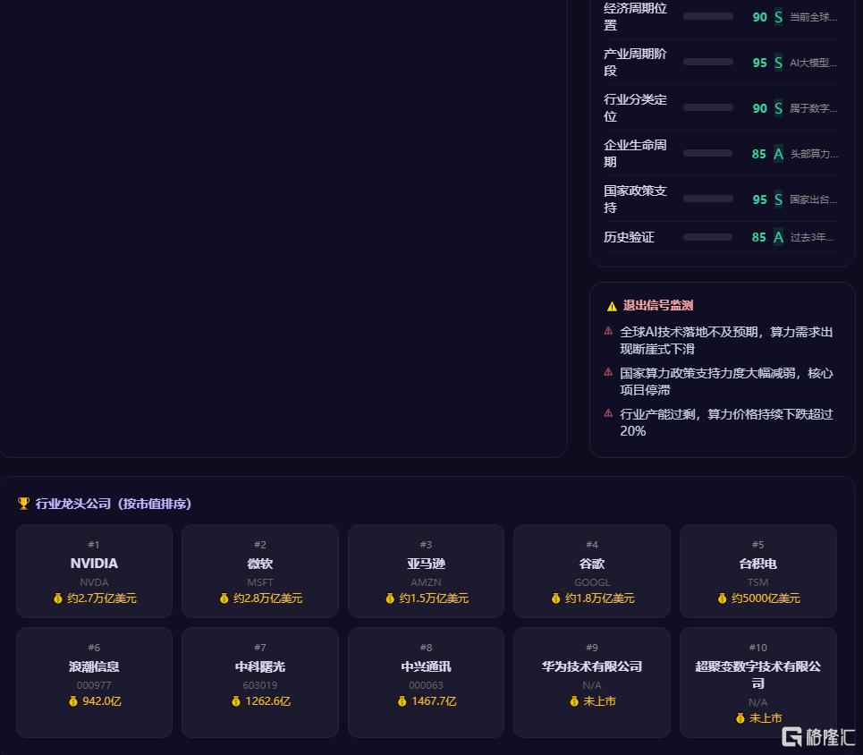The image size is (863, 755).
Task: Click the truncated note 过去3年...
Action: tap(812, 237)
